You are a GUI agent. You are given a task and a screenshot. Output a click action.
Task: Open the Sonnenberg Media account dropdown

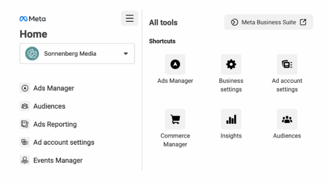[x=77, y=54]
